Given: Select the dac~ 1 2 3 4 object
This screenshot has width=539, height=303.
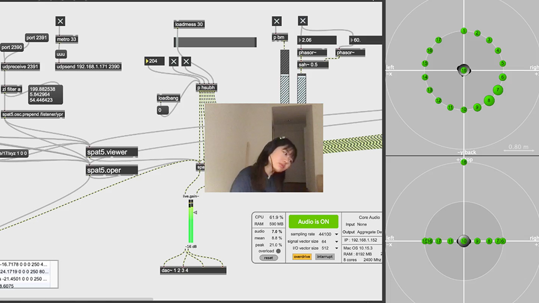Looking at the screenshot, I should tap(193, 270).
